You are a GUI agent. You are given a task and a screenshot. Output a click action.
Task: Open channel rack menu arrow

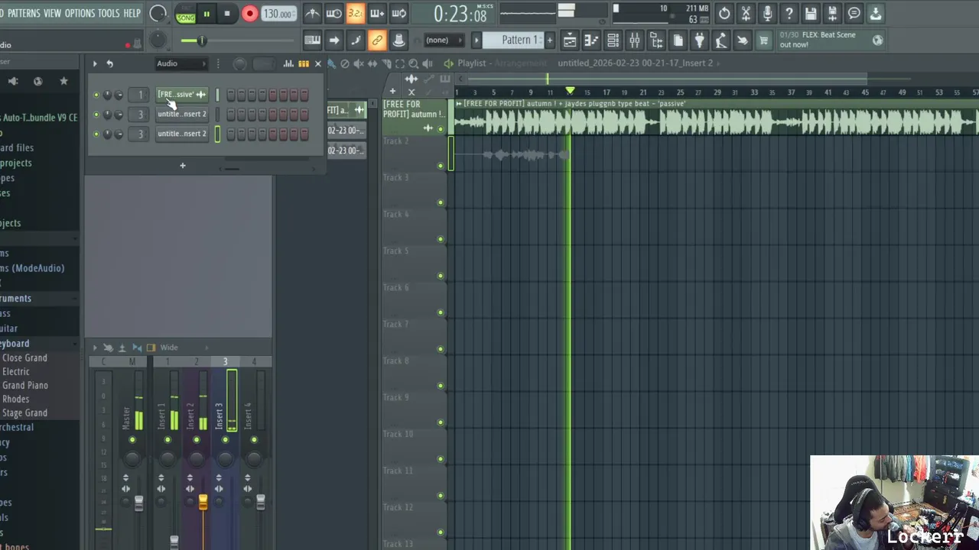[95, 63]
